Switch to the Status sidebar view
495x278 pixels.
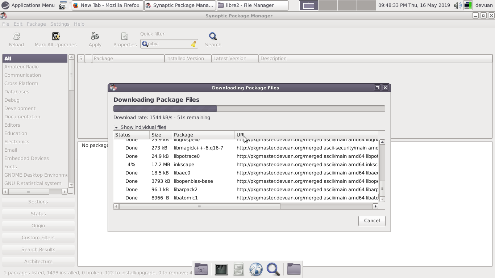coord(38,214)
